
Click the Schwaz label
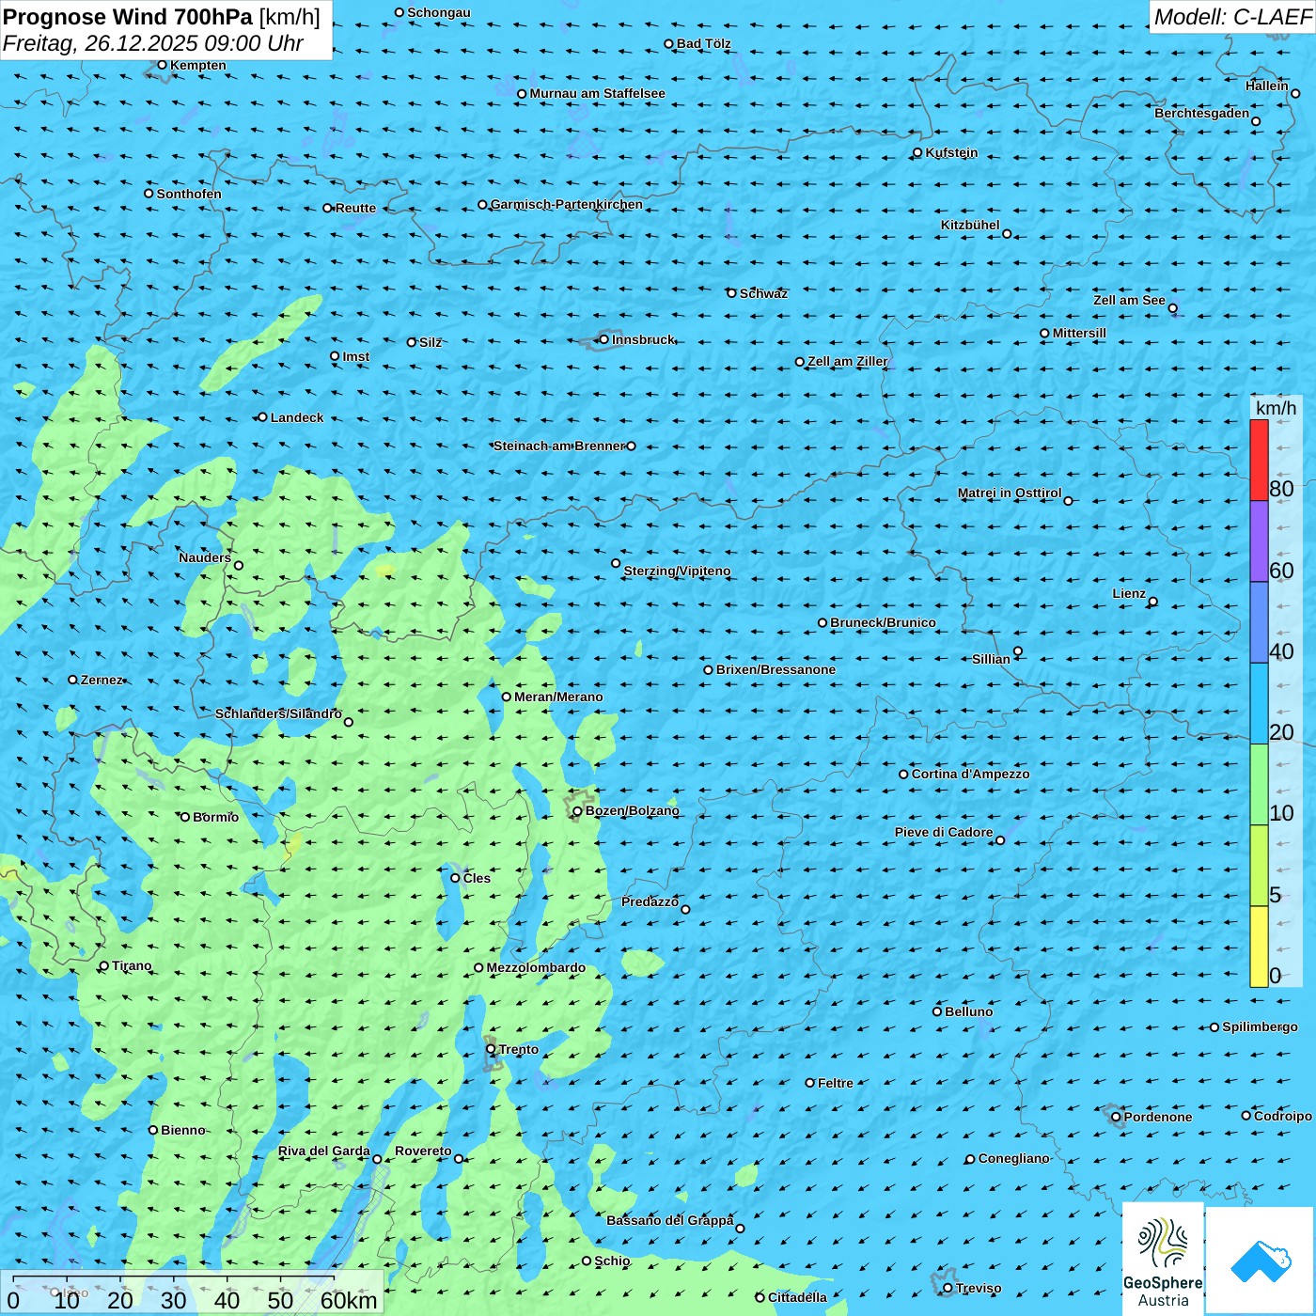pos(763,293)
